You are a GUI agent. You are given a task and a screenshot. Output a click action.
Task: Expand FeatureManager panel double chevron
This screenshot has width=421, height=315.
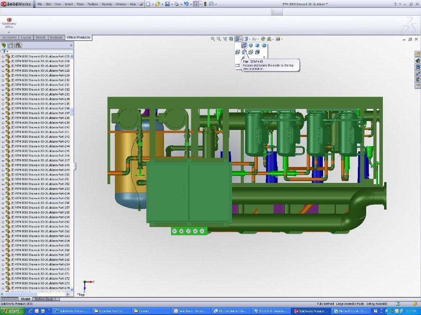point(71,45)
